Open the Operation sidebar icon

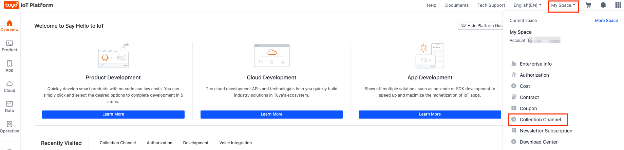pyautogui.click(x=10, y=124)
